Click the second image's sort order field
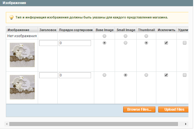 (x=75, y=75)
